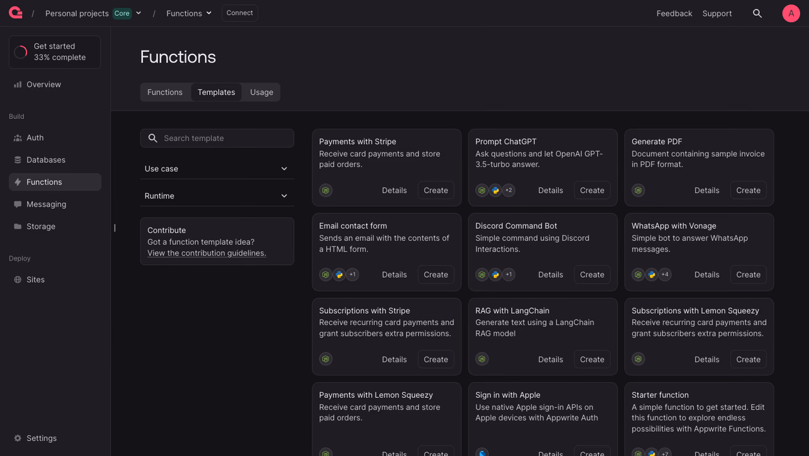
Task: Open the user avatar menu
Action: click(x=791, y=13)
